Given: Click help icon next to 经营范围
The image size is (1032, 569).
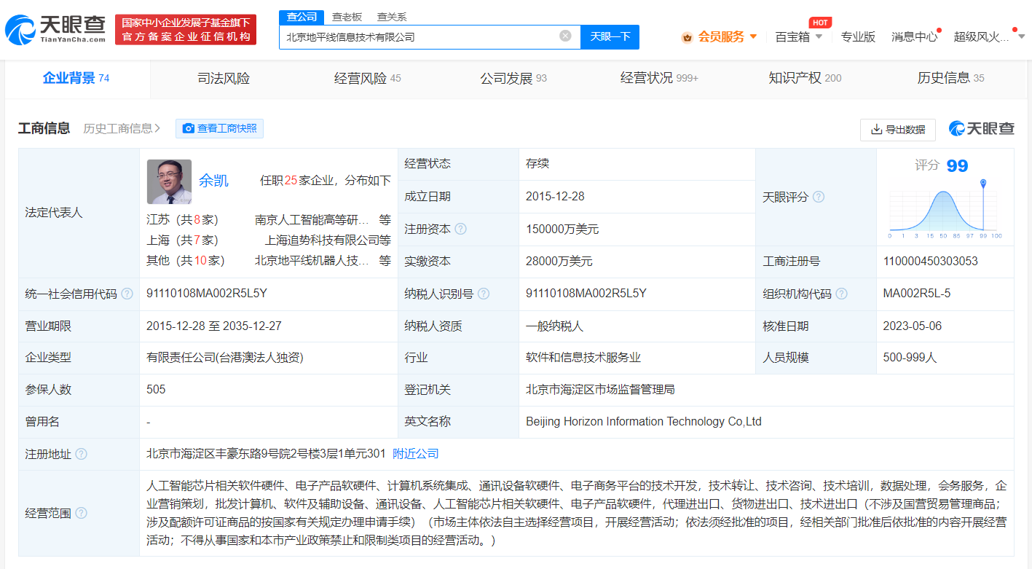Looking at the screenshot, I should [81, 513].
